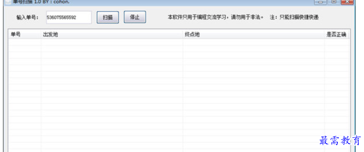Sort by the 是否正确 column header
Image resolution: width=364 pixels, height=152 pixels.
[336, 34]
